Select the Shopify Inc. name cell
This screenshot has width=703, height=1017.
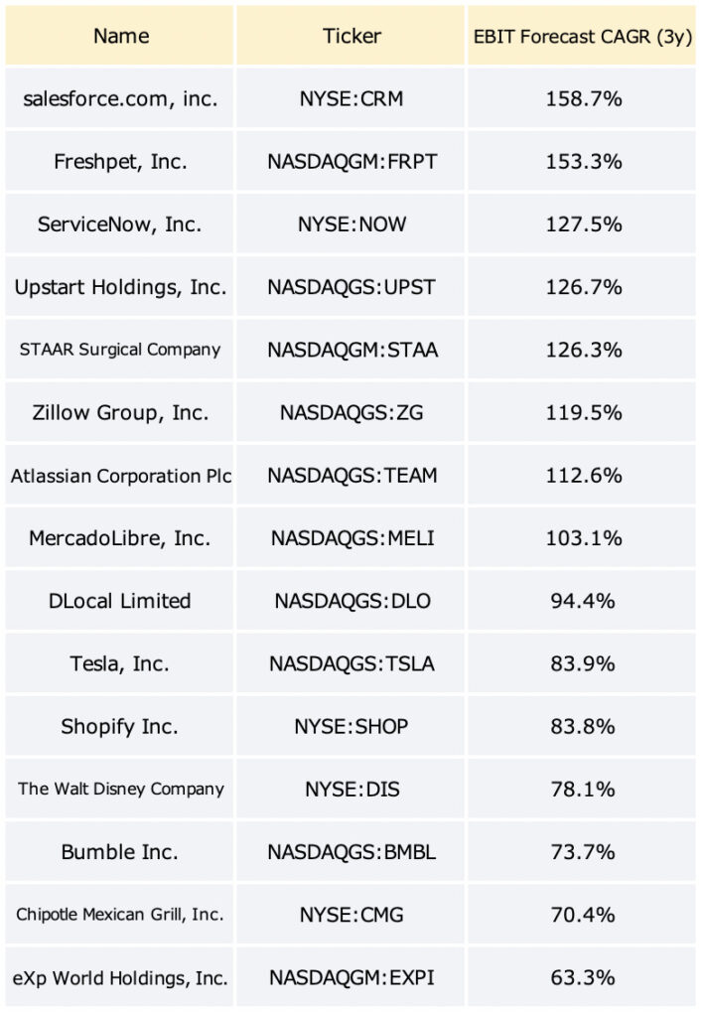pos(120,726)
